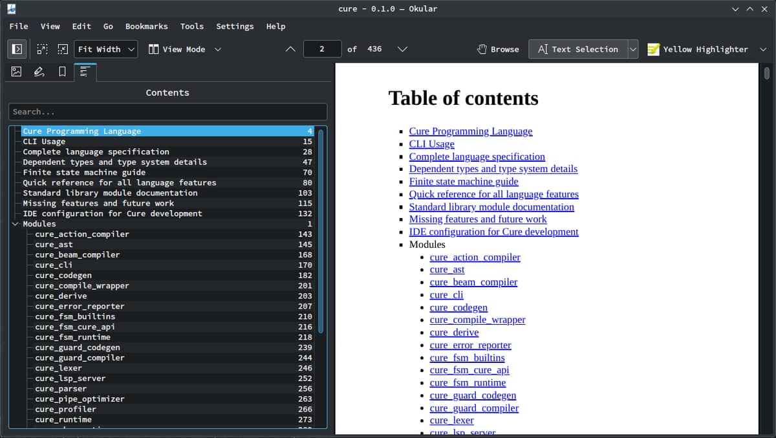776x438 pixels.
Task: Open the Bookmarks sidebar panel
Action: coord(62,72)
